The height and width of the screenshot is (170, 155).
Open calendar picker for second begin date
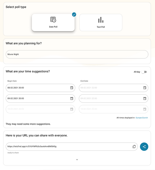[x=72, y=98]
